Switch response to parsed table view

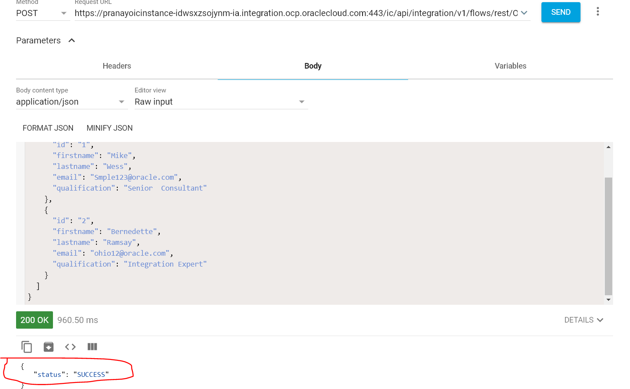click(x=92, y=346)
